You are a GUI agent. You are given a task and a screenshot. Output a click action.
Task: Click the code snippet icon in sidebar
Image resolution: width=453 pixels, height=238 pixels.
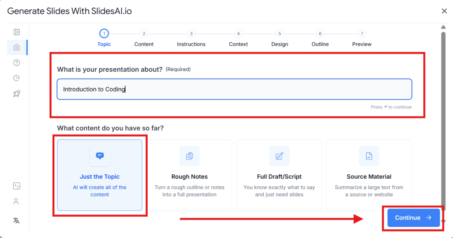[16, 186]
